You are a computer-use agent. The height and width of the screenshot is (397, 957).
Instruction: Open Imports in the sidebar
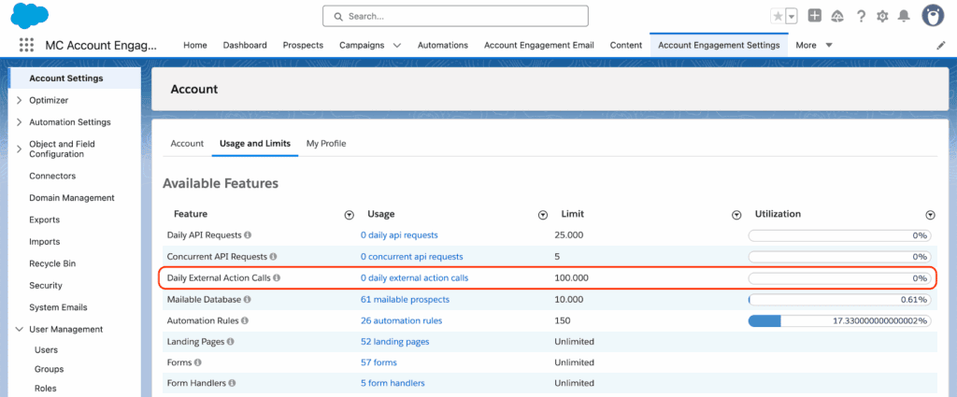(x=45, y=242)
